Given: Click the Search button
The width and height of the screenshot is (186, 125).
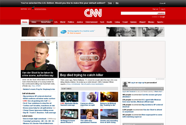Looking at the screenshot, I should tap(161, 13).
